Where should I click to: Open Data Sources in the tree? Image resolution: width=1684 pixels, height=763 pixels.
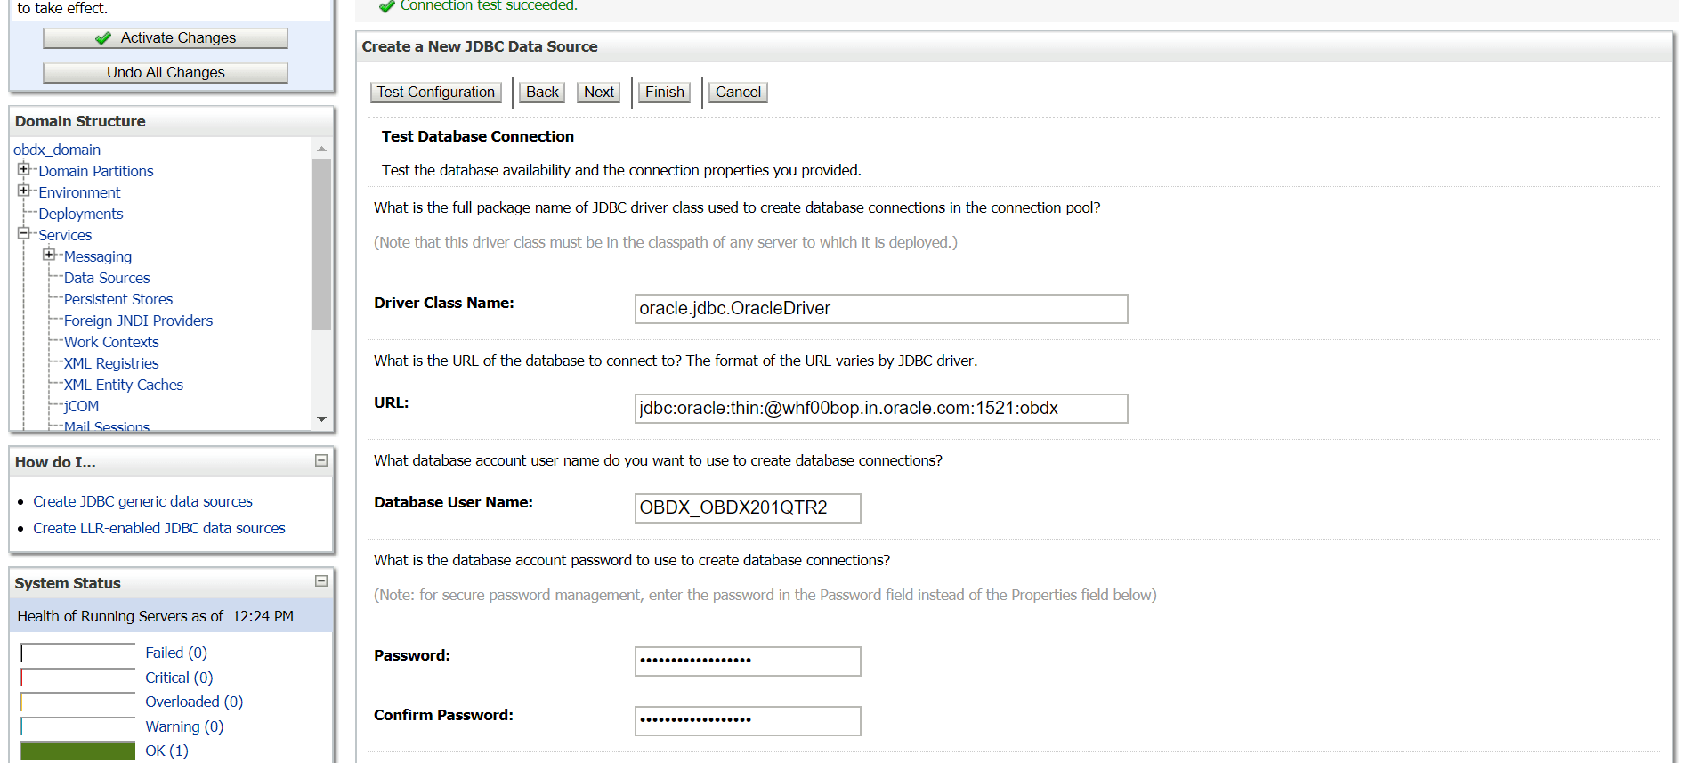107,278
